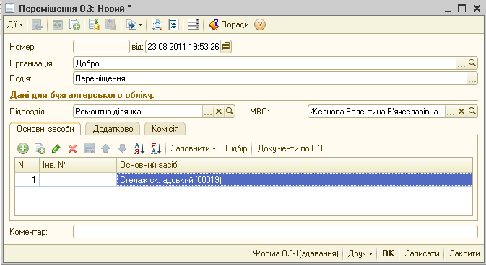This screenshot has width=486, height=265.
Task: Click the post document icon with coins
Action: [x=94, y=24]
